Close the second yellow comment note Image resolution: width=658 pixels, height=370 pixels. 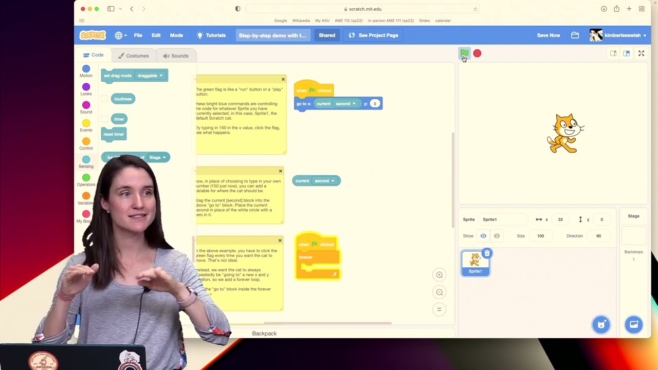(x=280, y=171)
